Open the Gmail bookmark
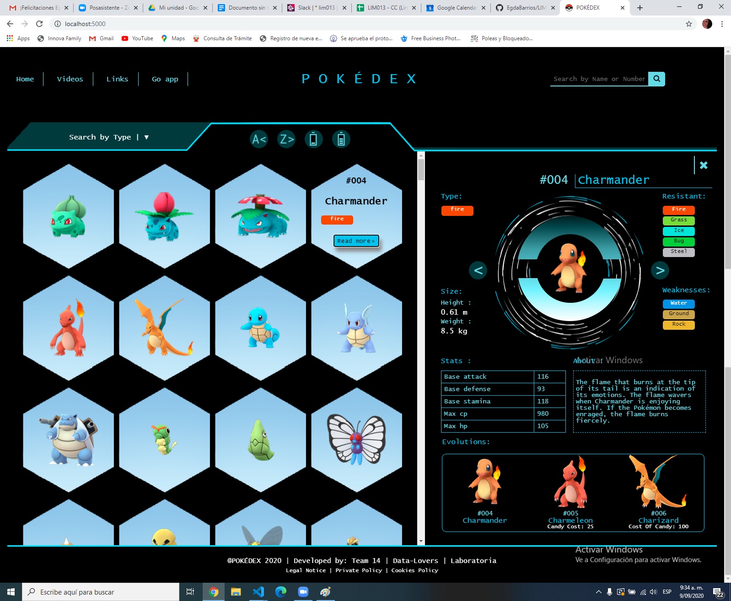The width and height of the screenshot is (731, 601). click(101, 38)
